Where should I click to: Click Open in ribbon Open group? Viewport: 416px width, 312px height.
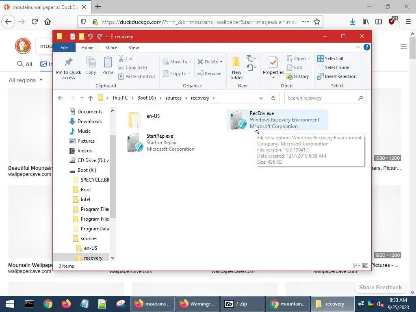pos(299,58)
